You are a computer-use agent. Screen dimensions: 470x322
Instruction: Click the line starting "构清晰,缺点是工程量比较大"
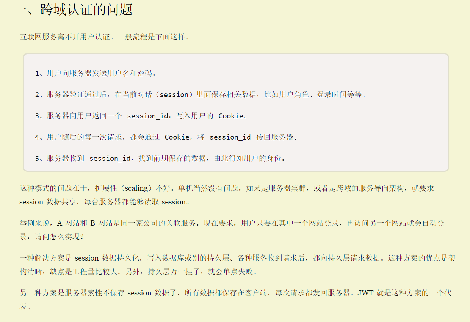[139, 272]
